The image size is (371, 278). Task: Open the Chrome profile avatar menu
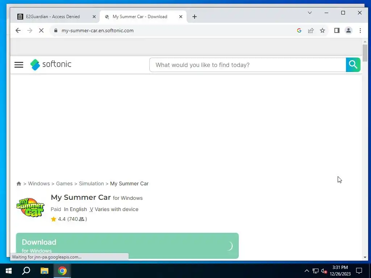(349, 30)
